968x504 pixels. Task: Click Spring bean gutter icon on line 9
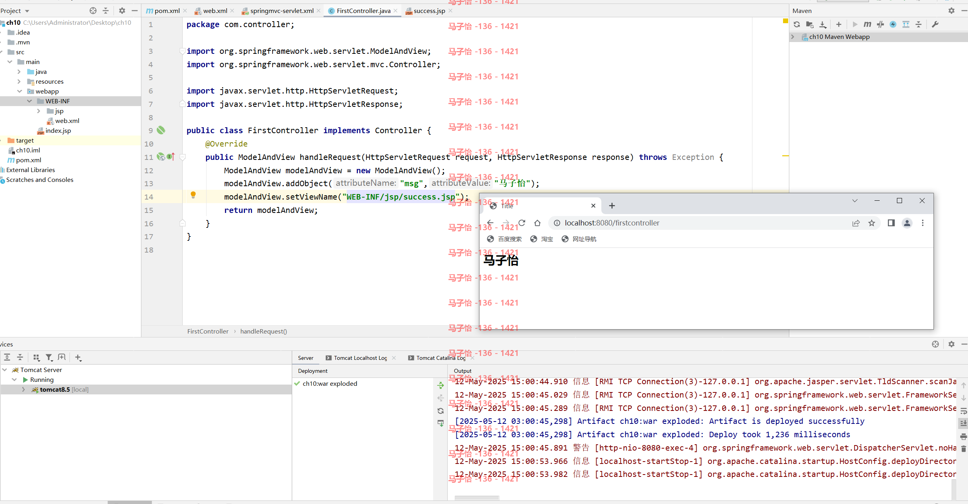click(161, 130)
